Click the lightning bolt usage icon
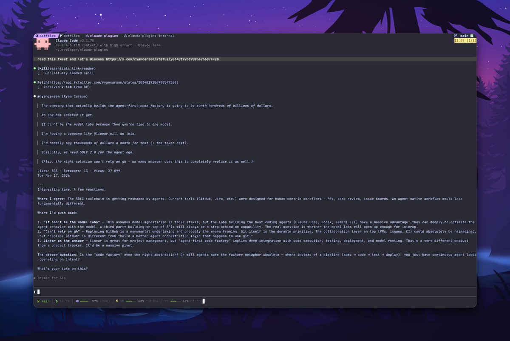 click(x=116, y=301)
